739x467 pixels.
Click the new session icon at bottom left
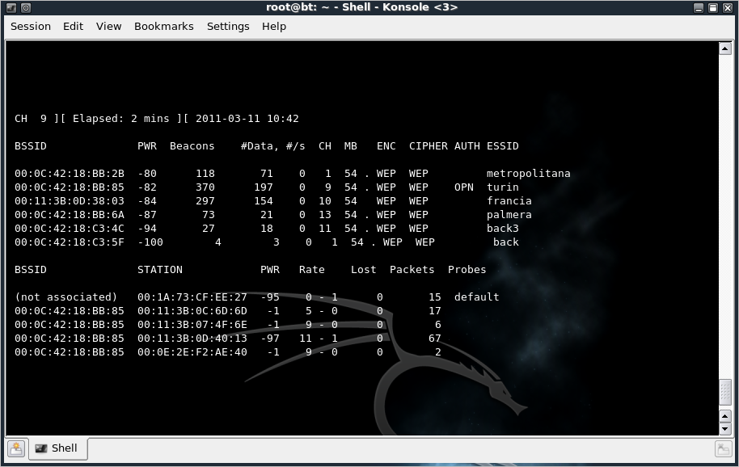(x=16, y=448)
